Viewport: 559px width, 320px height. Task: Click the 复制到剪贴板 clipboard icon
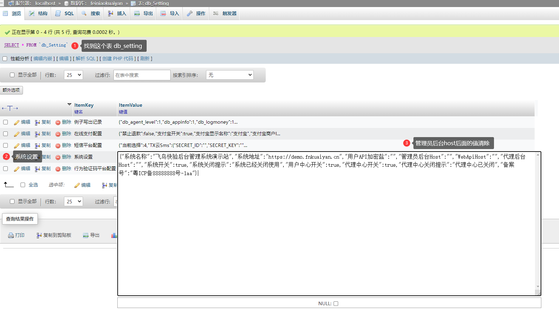(x=39, y=235)
